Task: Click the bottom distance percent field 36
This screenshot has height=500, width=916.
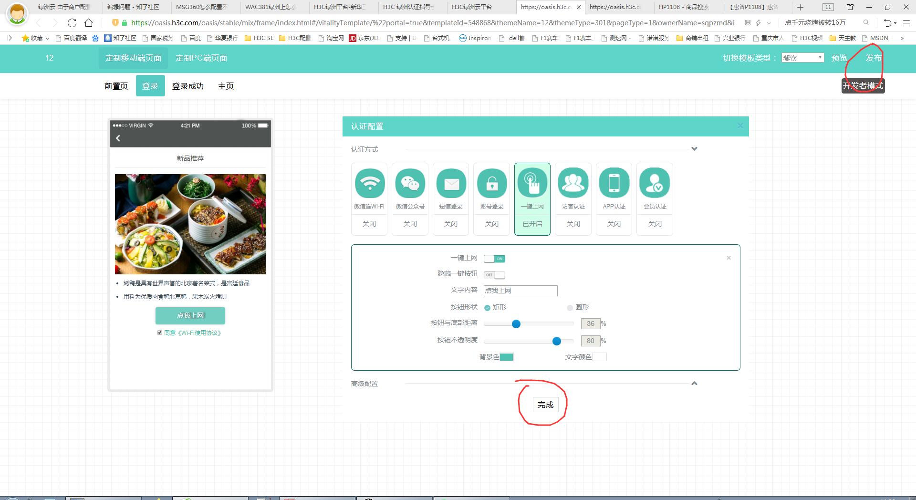Action: click(591, 323)
